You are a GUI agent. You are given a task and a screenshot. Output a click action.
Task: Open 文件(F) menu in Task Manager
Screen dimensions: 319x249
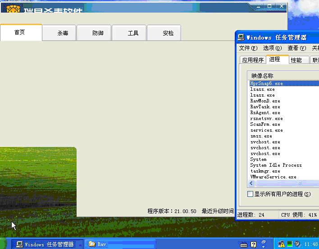[x=248, y=48]
